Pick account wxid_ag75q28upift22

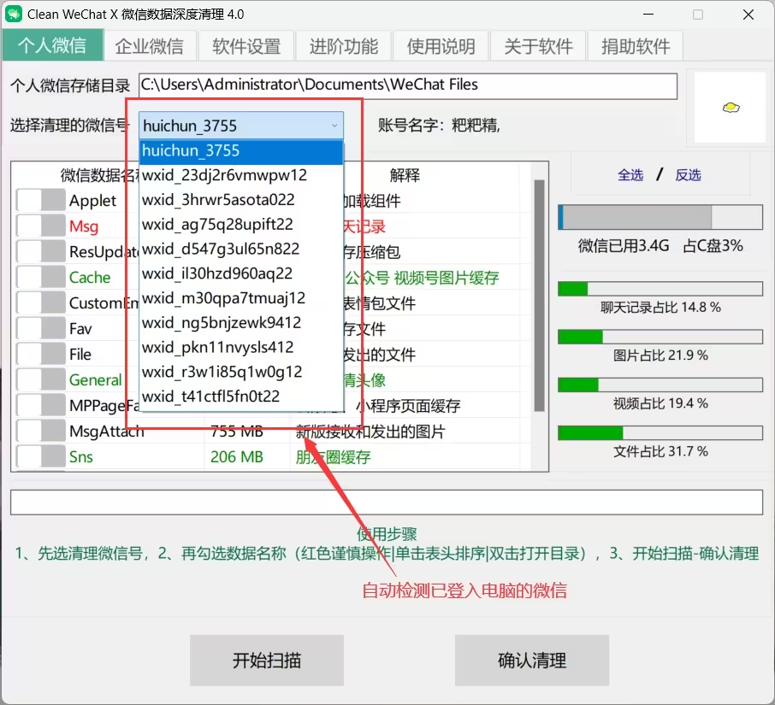coord(241,225)
